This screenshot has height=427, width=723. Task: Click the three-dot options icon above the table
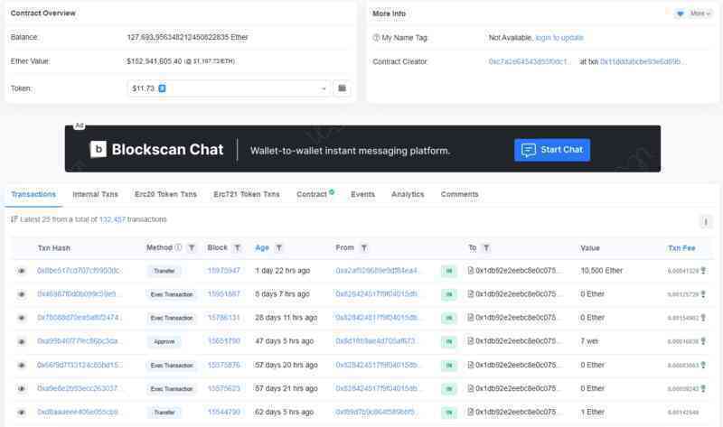(x=706, y=222)
